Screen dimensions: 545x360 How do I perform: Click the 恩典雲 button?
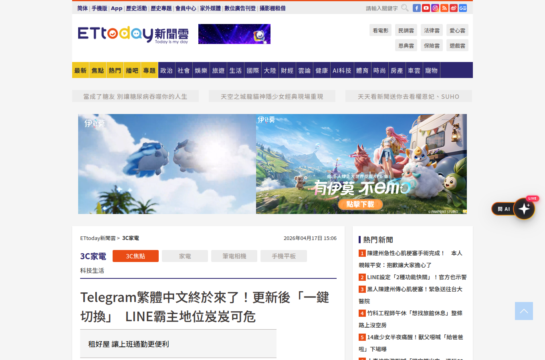(x=406, y=45)
